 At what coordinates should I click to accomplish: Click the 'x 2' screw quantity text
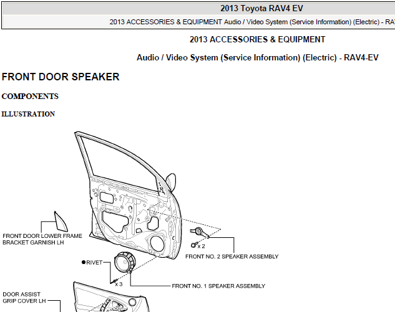pyautogui.click(x=201, y=246)
